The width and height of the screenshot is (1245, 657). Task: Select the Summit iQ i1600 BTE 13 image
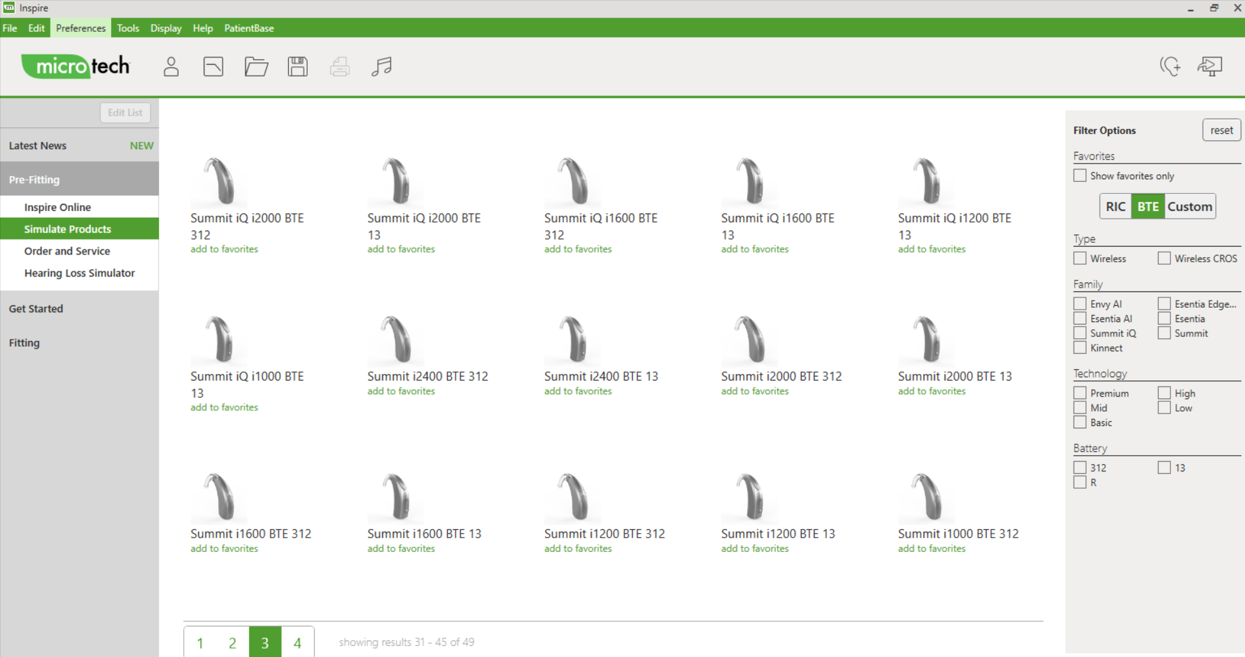click(749, 182)
